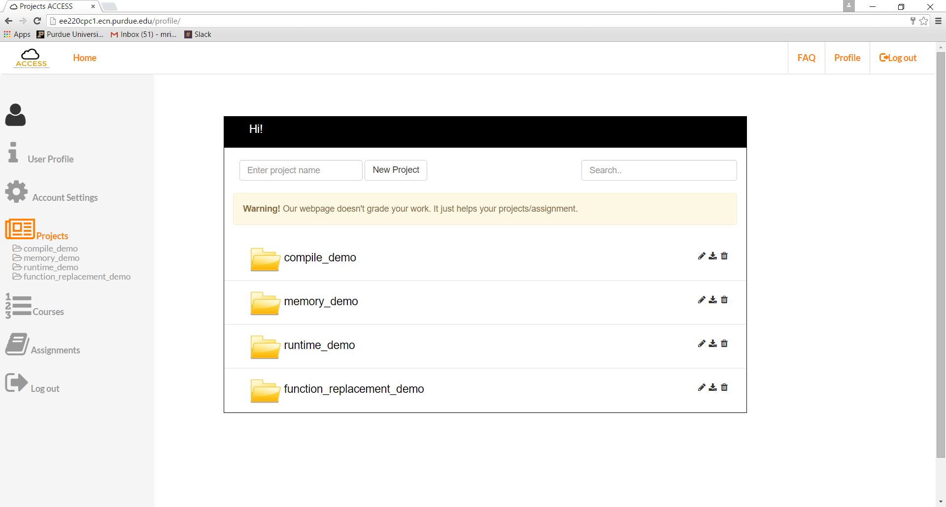Viewport: 946px width, 507px height.
Task: Click the browser back arrow
Action: (8, 21)
